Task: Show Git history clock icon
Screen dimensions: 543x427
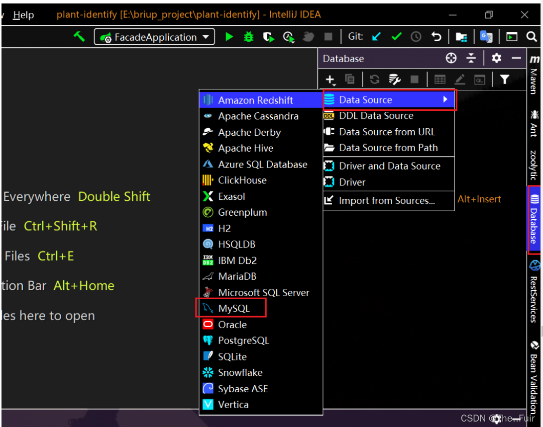Action: point(416,37)
